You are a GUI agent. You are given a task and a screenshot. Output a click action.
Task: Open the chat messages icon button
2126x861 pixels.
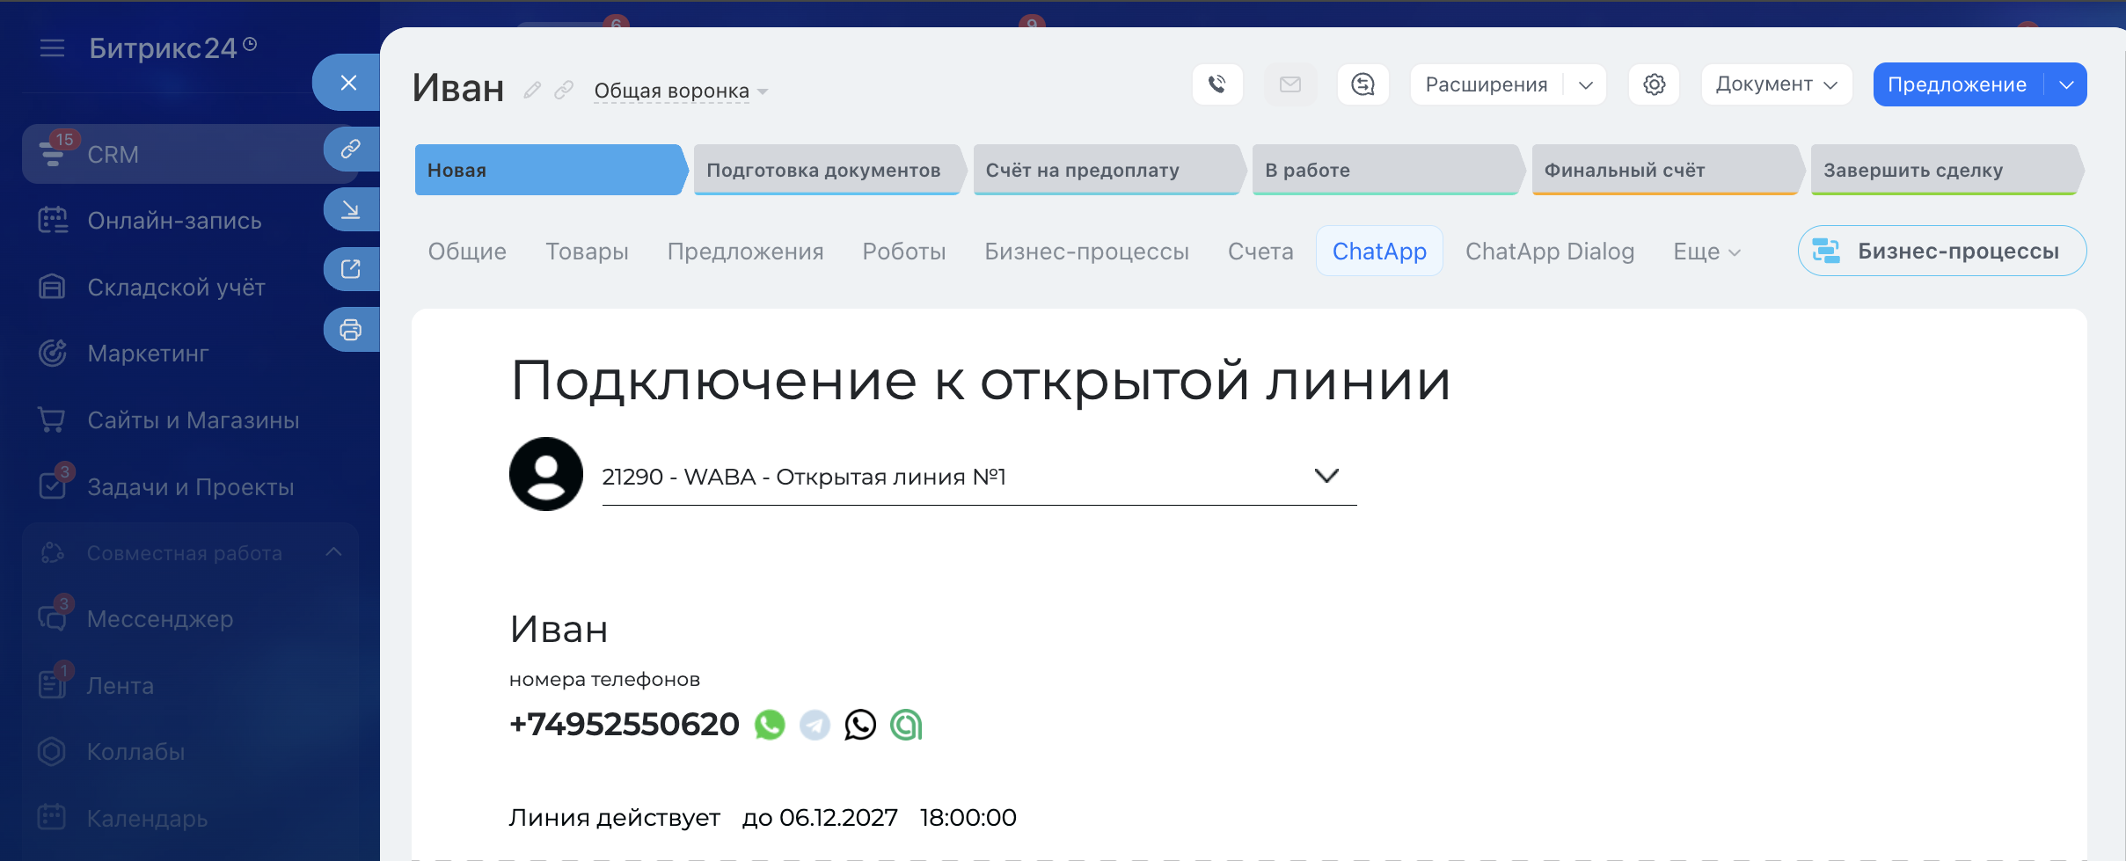click(x=1363, y=84)
